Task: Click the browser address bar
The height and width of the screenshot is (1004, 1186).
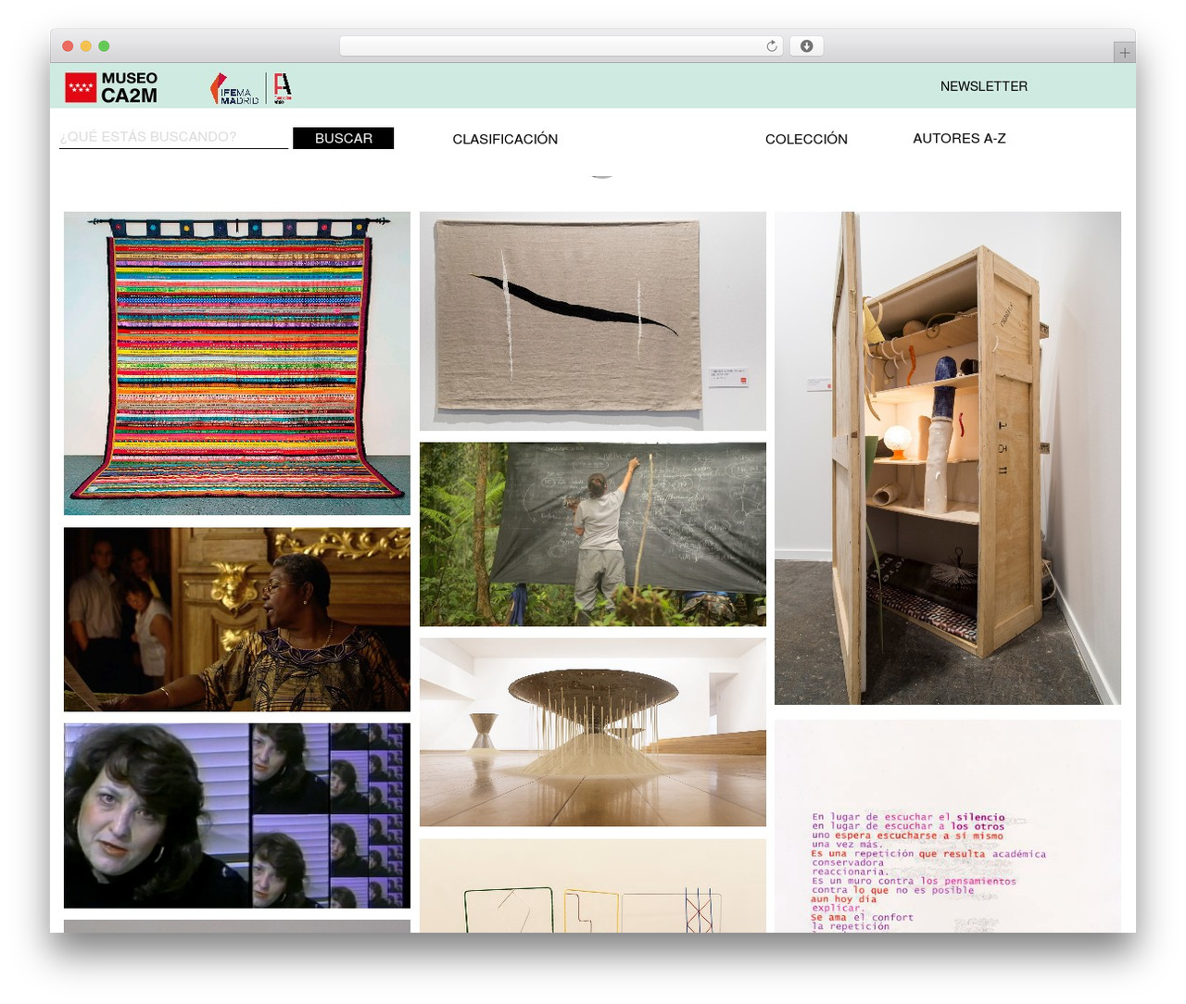Action: 561,46
